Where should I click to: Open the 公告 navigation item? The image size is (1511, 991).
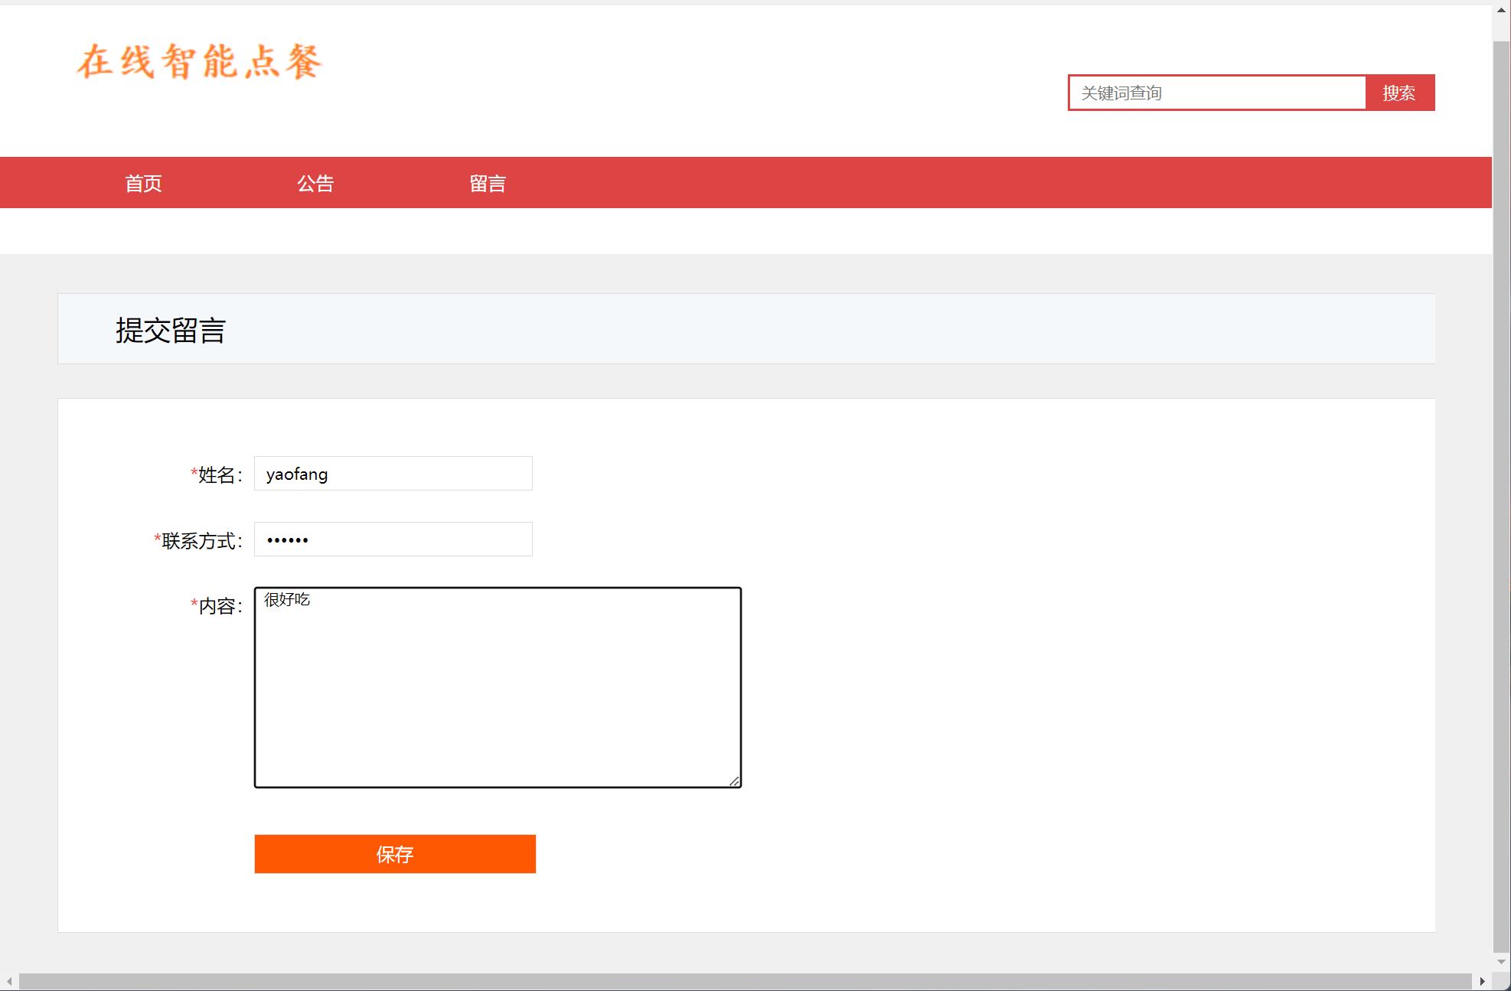pos(315,184)
